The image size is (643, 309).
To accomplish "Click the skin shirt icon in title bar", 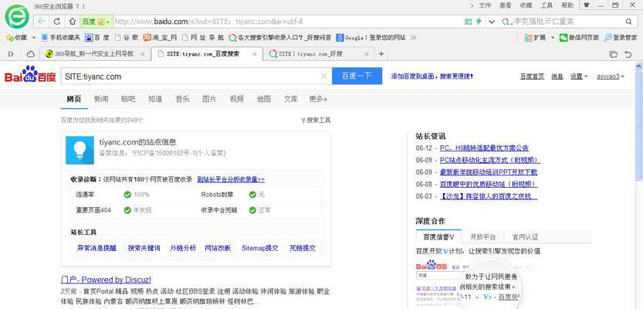I will 587,5.
